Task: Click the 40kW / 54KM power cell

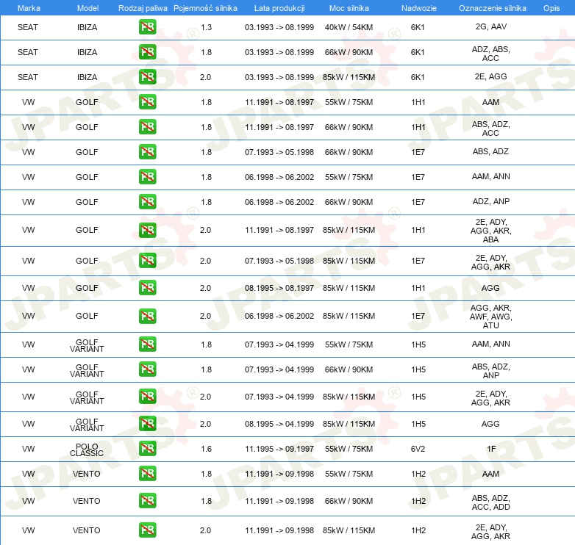Action: tap(349, 27)
